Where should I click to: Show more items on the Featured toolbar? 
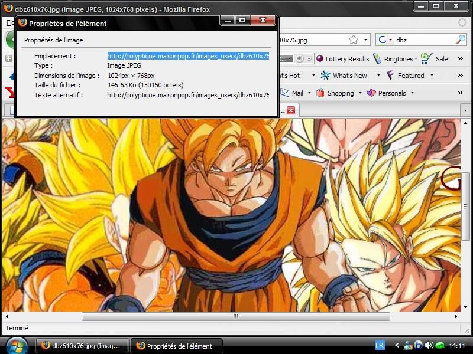click(x=461, y=76)
